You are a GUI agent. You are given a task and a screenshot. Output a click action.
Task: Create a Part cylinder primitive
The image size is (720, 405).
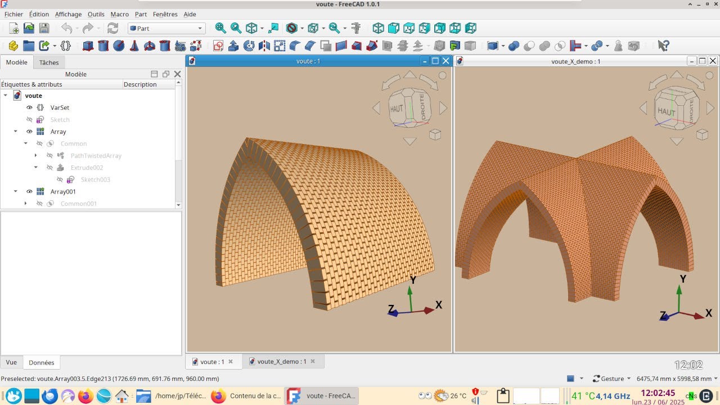click(103, 46)
